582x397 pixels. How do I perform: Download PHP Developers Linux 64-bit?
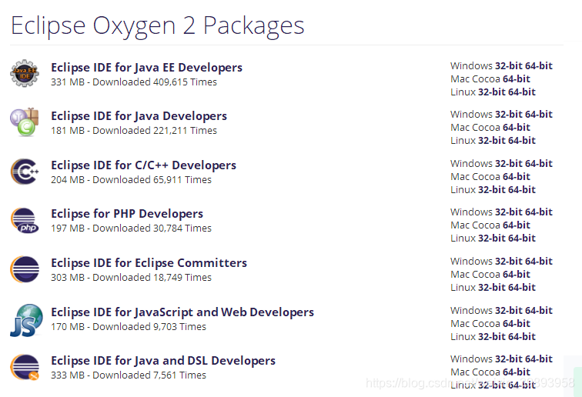click(521, 238)
